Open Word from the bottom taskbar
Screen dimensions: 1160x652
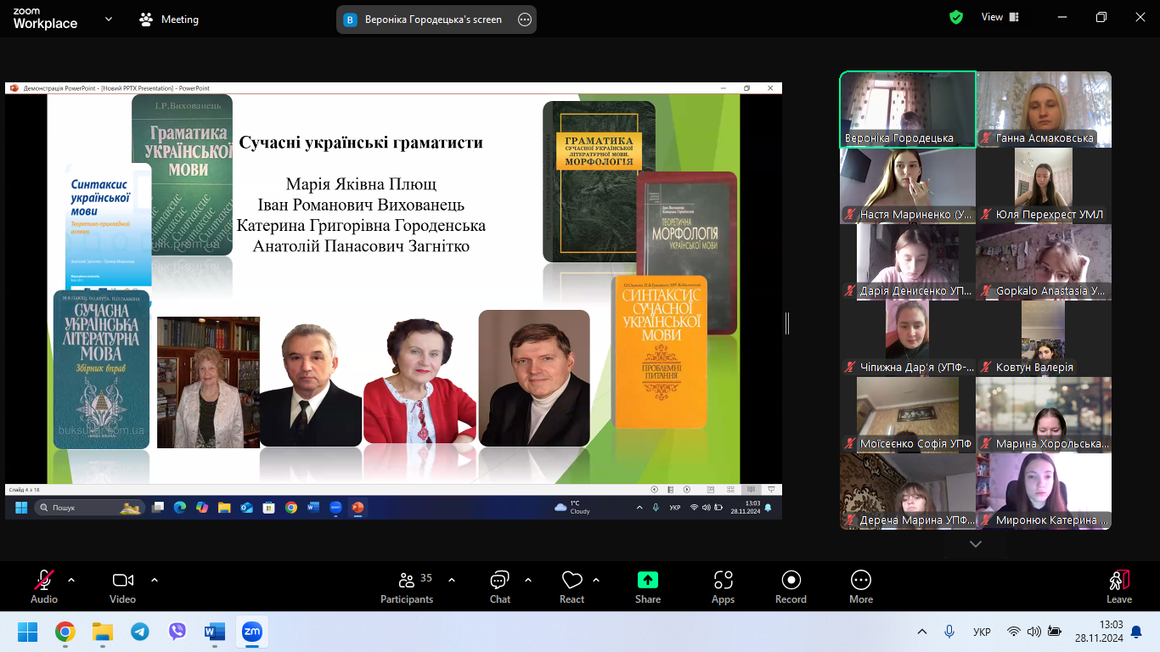[214, 632]
